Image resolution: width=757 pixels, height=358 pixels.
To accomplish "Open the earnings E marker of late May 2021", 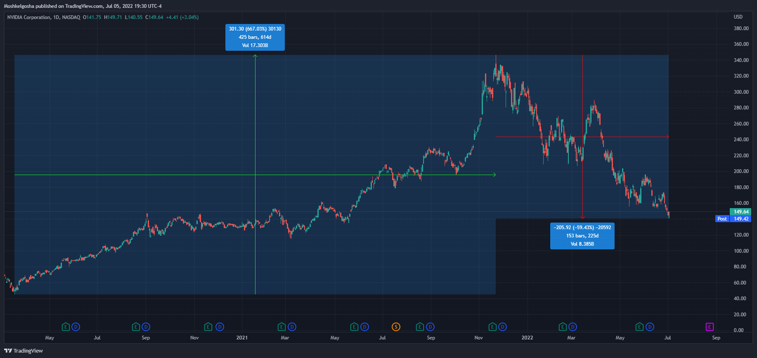I will pyautogui.click(x=354, y=327).
